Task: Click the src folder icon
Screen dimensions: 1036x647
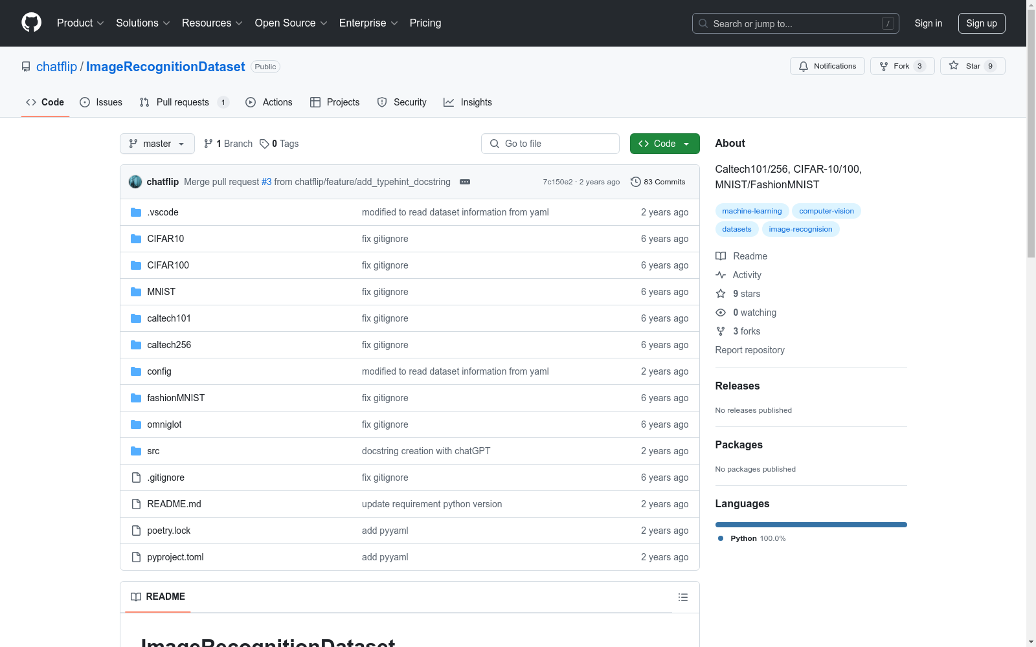Action: (136, 451)
